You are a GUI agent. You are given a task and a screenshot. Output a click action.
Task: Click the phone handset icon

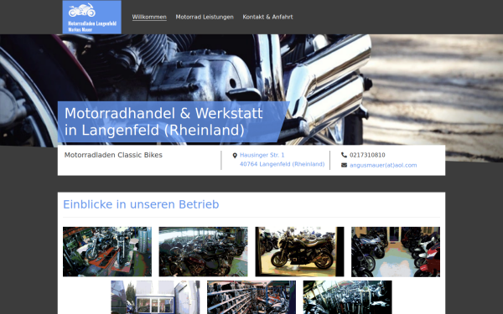[x=344, y=155]
